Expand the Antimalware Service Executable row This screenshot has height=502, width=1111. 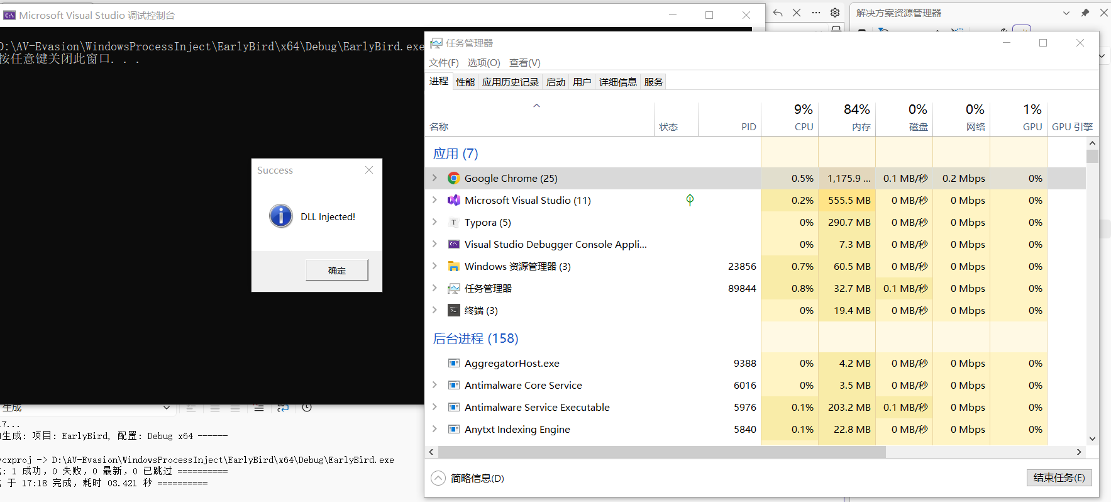click(434, 408)
